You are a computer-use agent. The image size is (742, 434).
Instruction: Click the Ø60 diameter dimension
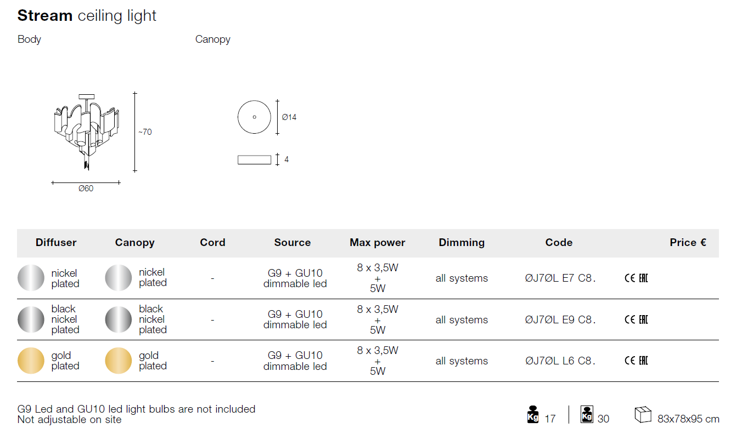click(86, 189)
